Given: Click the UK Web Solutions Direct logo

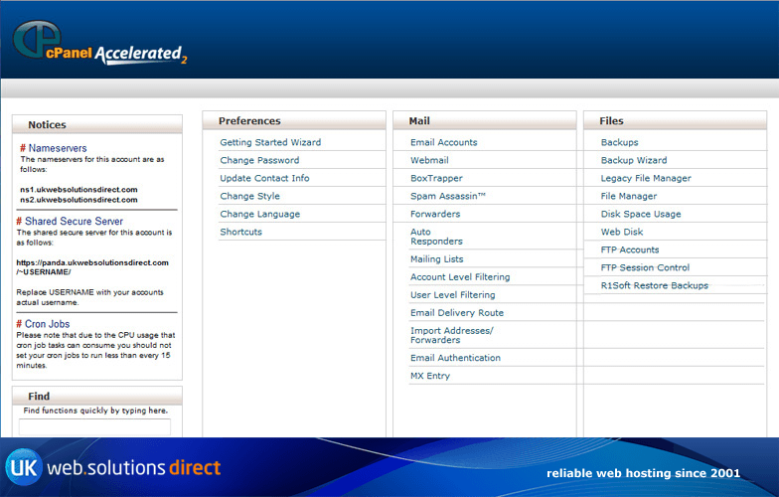Looking at the screenshot, I should click(x=113, y=467).
